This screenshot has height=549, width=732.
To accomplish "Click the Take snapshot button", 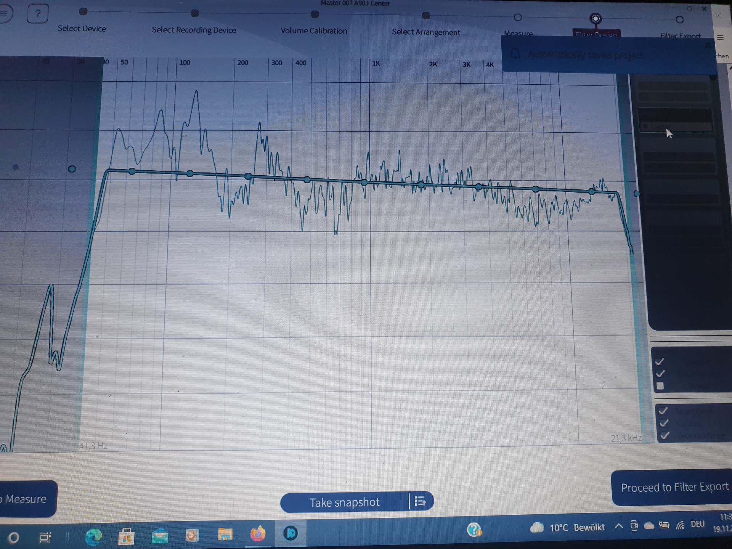I will [x=344, y=502].
